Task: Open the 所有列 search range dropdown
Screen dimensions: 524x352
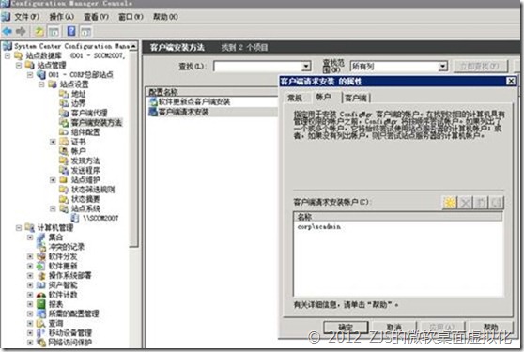Action: pos(442,66)
